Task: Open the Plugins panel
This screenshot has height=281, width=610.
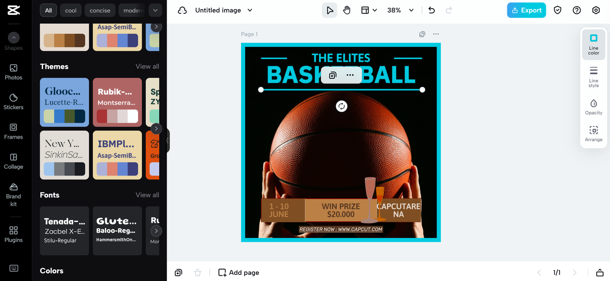Action: tap(13, 234)
